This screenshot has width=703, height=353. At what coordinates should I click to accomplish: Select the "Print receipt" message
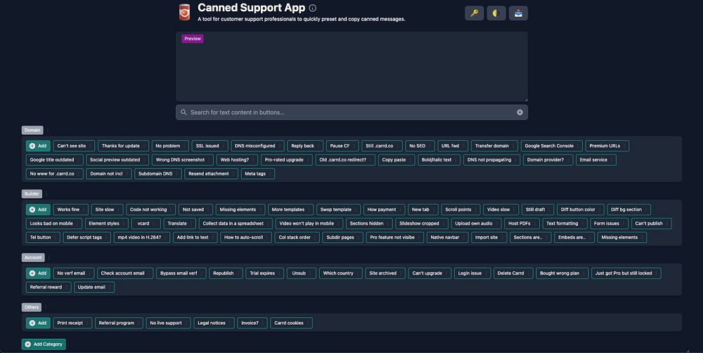pyautogui.click(x=72, y=323)
